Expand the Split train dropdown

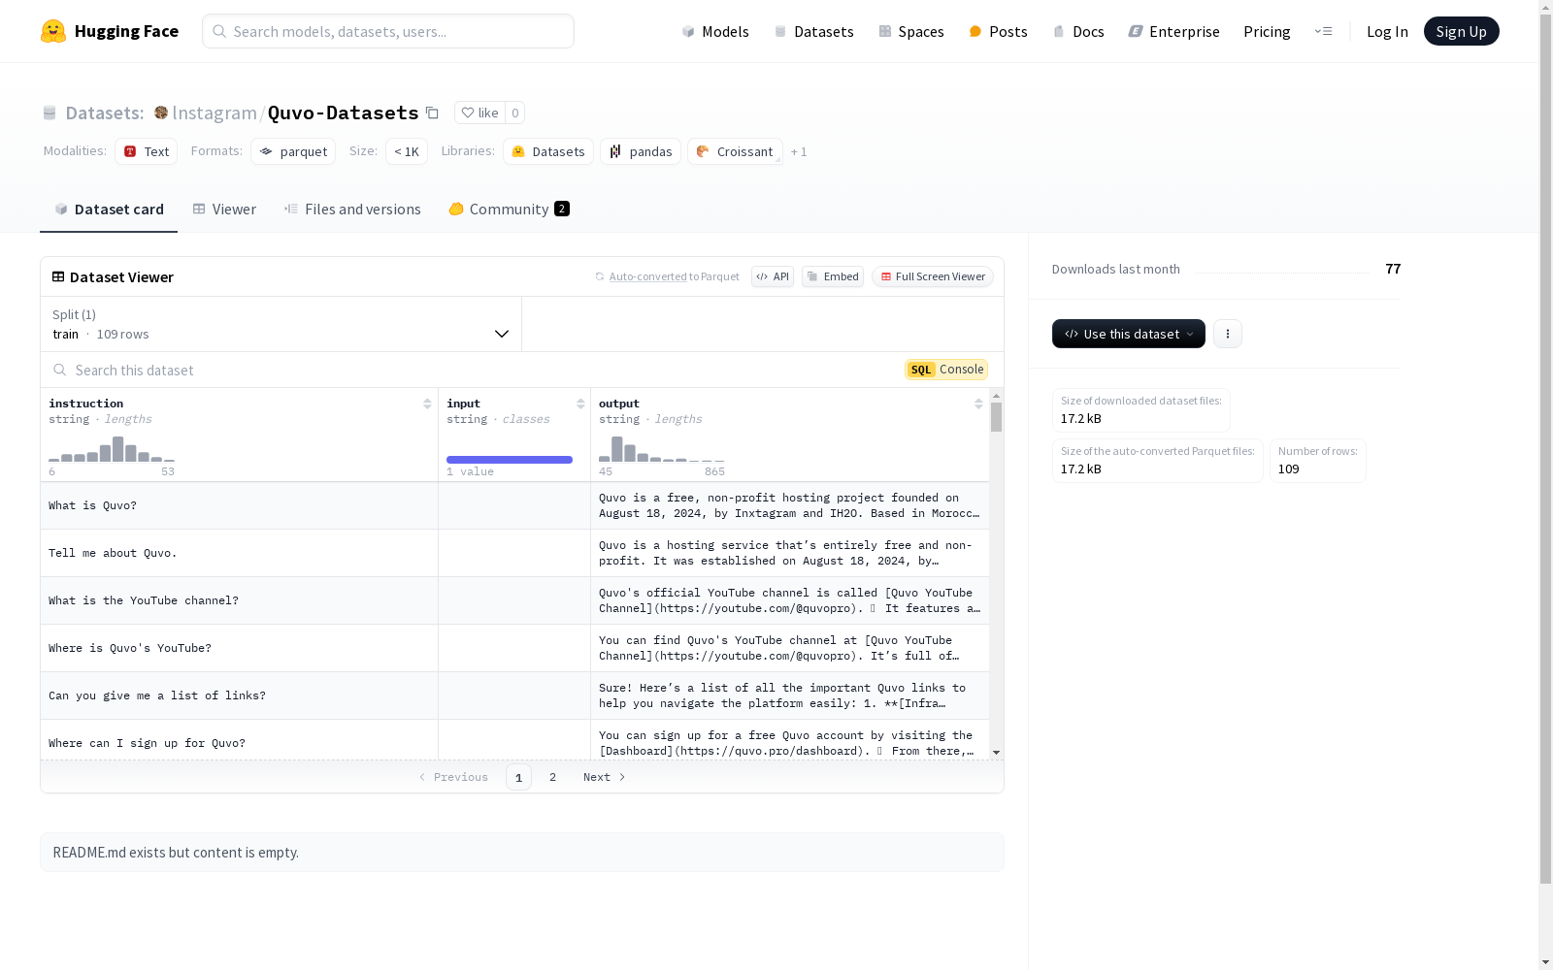pyautogui.click(x=281, y=324)
